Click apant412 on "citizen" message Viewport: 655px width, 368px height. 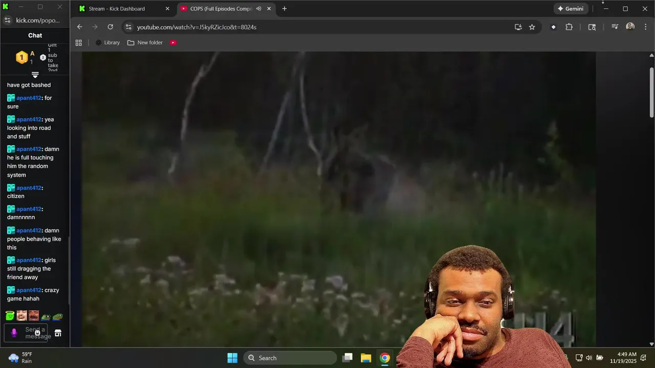(x=29, y=188)
